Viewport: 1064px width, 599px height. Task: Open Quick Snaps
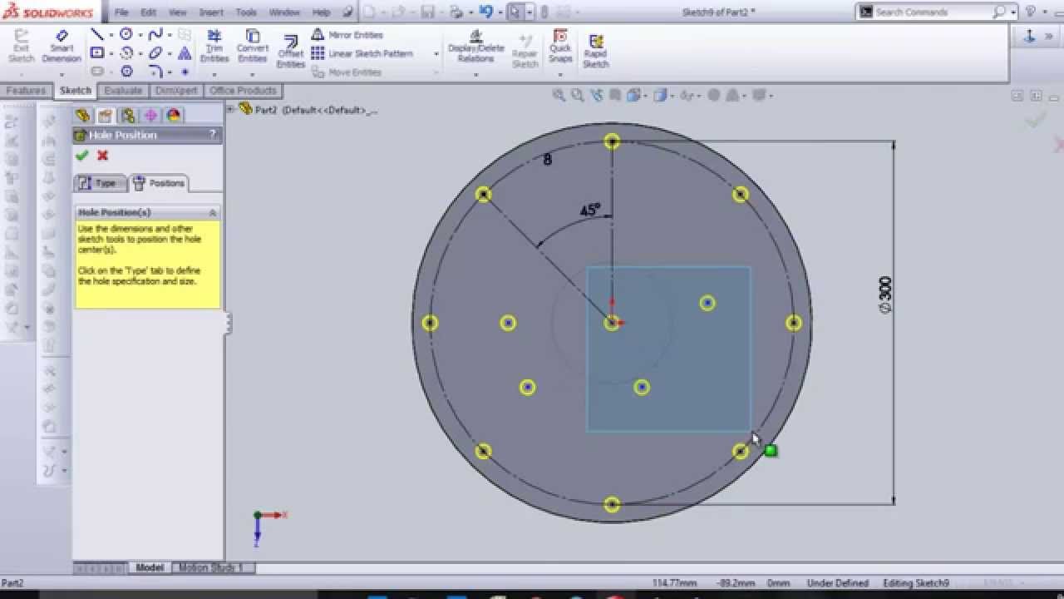pos(560,46)
